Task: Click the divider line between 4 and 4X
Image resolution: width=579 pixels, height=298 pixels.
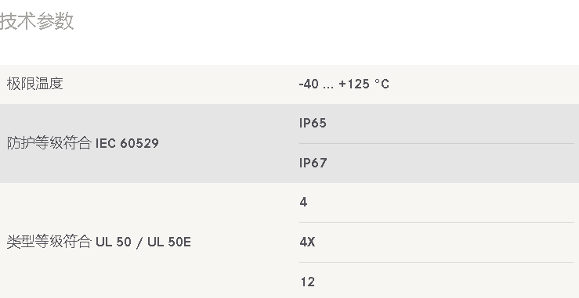Action: coord(436,222)
